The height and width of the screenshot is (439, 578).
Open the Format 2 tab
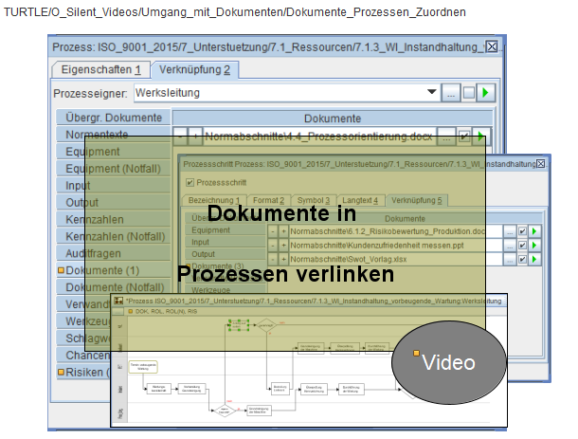[268, 200]
